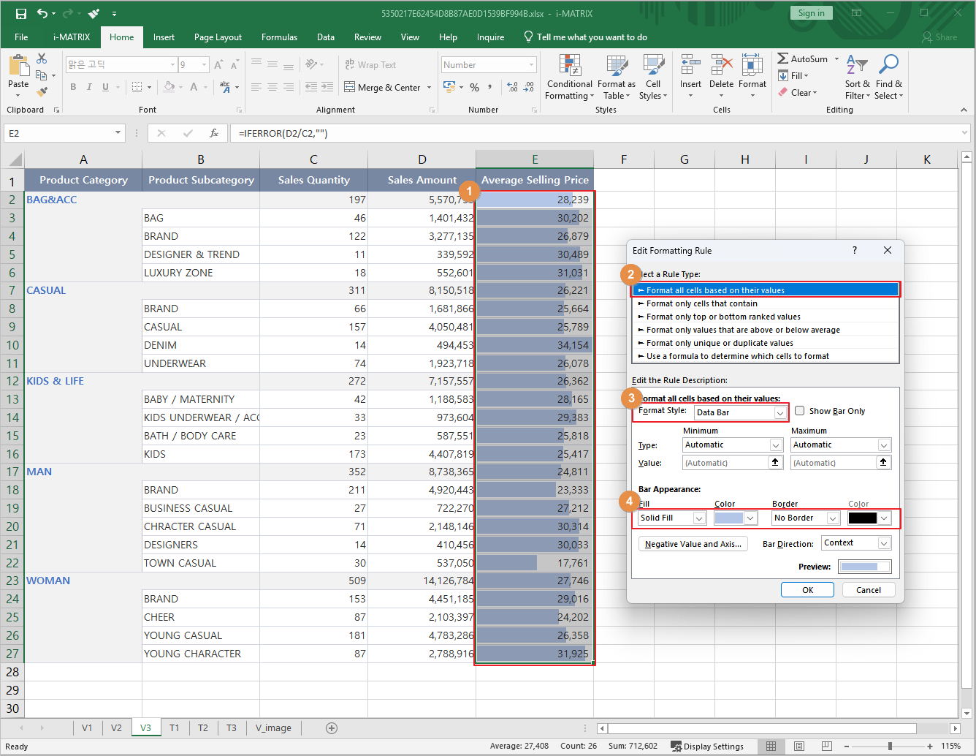The width and height of the screenshot is (976, 756).
Task: Click the Negative Value and Axis button
Action: click(693, 544)
